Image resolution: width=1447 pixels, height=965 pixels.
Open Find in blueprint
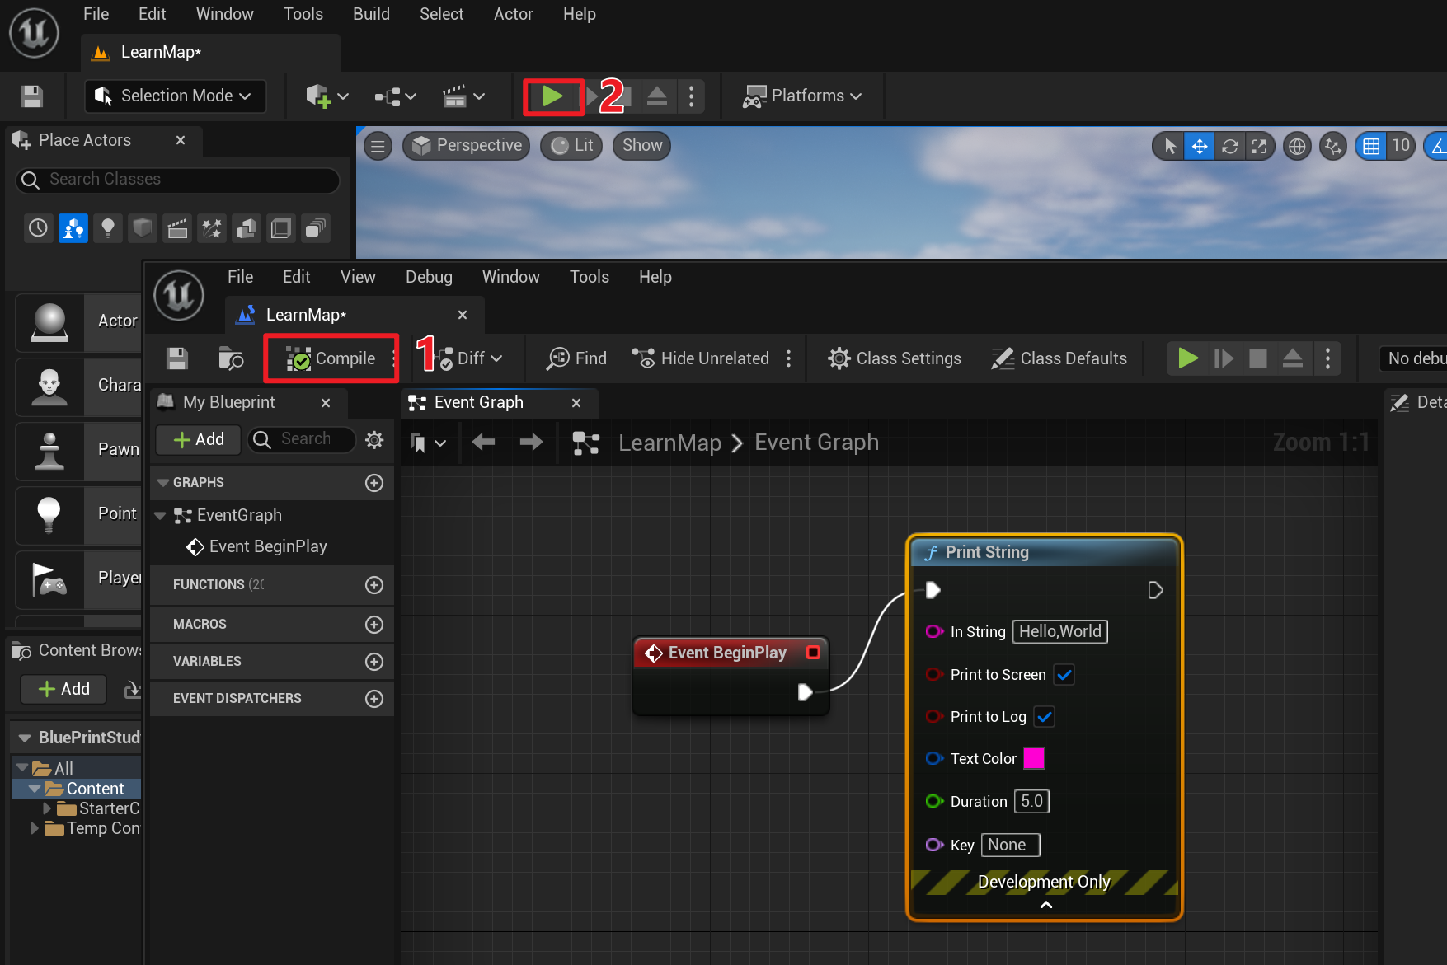(576, 358)
